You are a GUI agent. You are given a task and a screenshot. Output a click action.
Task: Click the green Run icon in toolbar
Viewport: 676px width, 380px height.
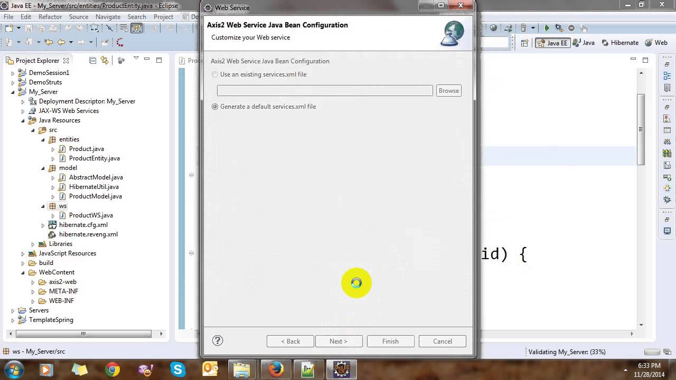tap(547, 28)
